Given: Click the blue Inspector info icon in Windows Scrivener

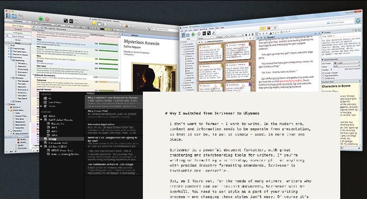Looking at the screenshot, I should pos(358,21).
